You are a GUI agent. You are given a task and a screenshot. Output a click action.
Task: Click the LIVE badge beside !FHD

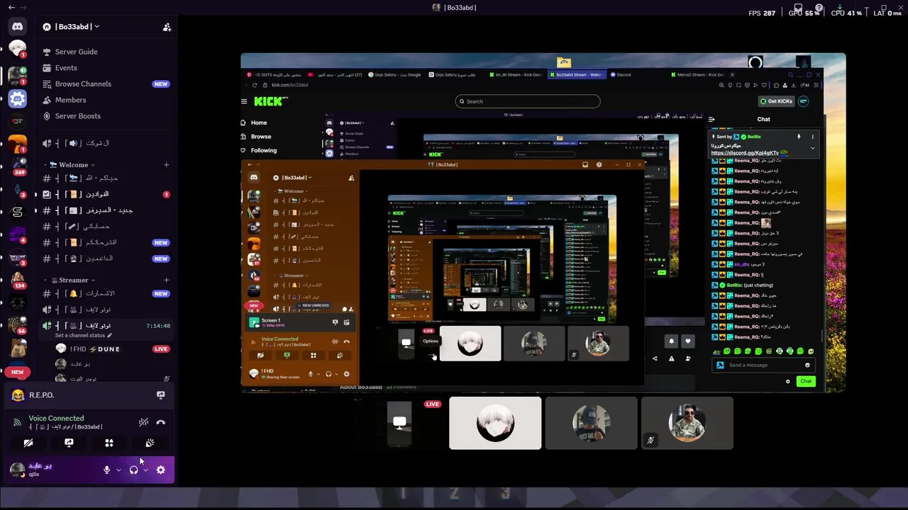point(161,349)
